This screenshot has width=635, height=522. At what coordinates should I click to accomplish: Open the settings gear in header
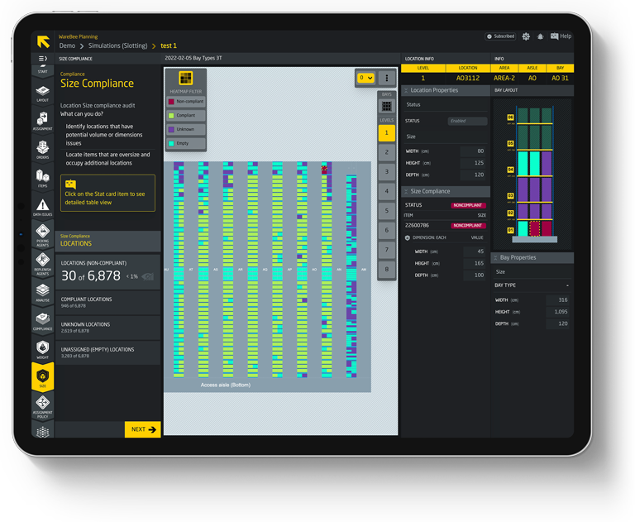click(x=526, y=36)
